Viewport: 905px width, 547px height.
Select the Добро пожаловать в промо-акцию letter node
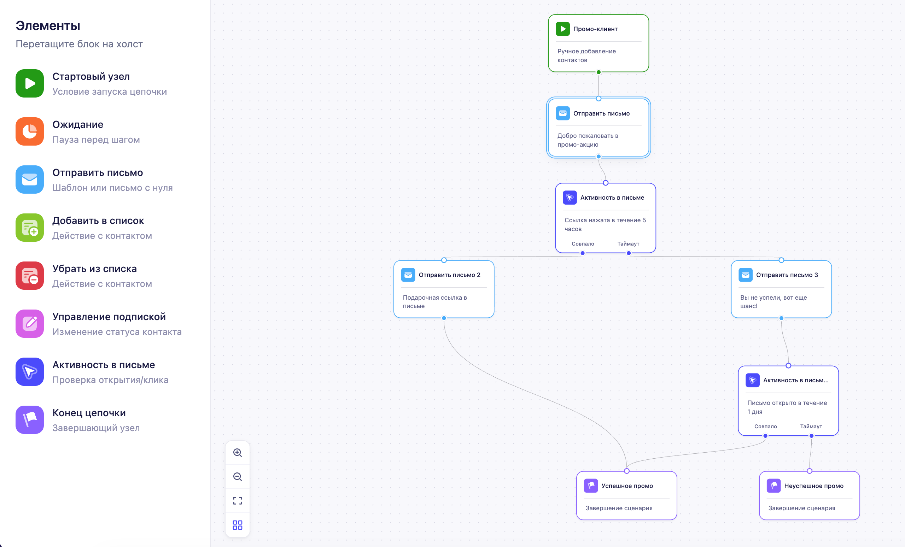click(598, 128)
